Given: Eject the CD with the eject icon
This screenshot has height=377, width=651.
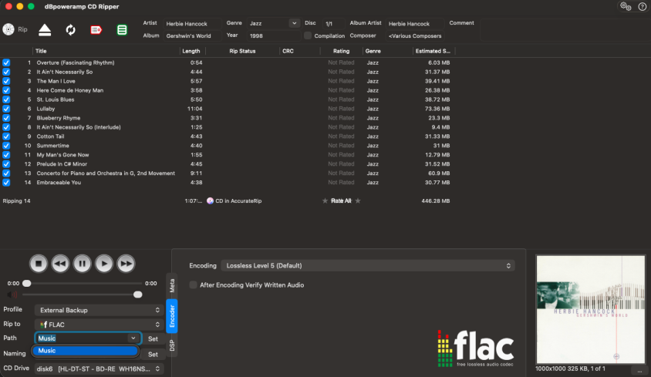Looking at the screenshot, I should [46, 30].
